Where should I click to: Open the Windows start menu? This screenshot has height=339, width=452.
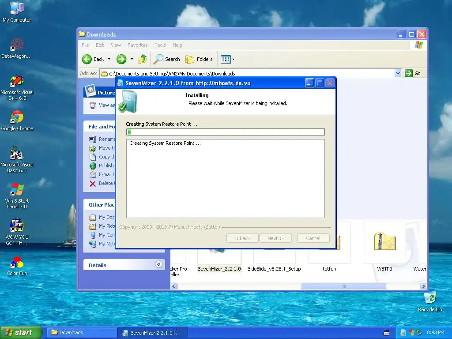point(21,332)
